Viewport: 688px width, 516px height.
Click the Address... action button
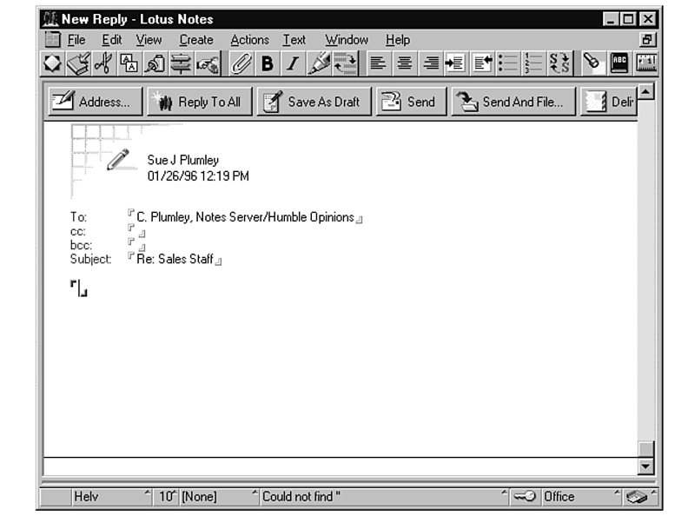(96, 102)
